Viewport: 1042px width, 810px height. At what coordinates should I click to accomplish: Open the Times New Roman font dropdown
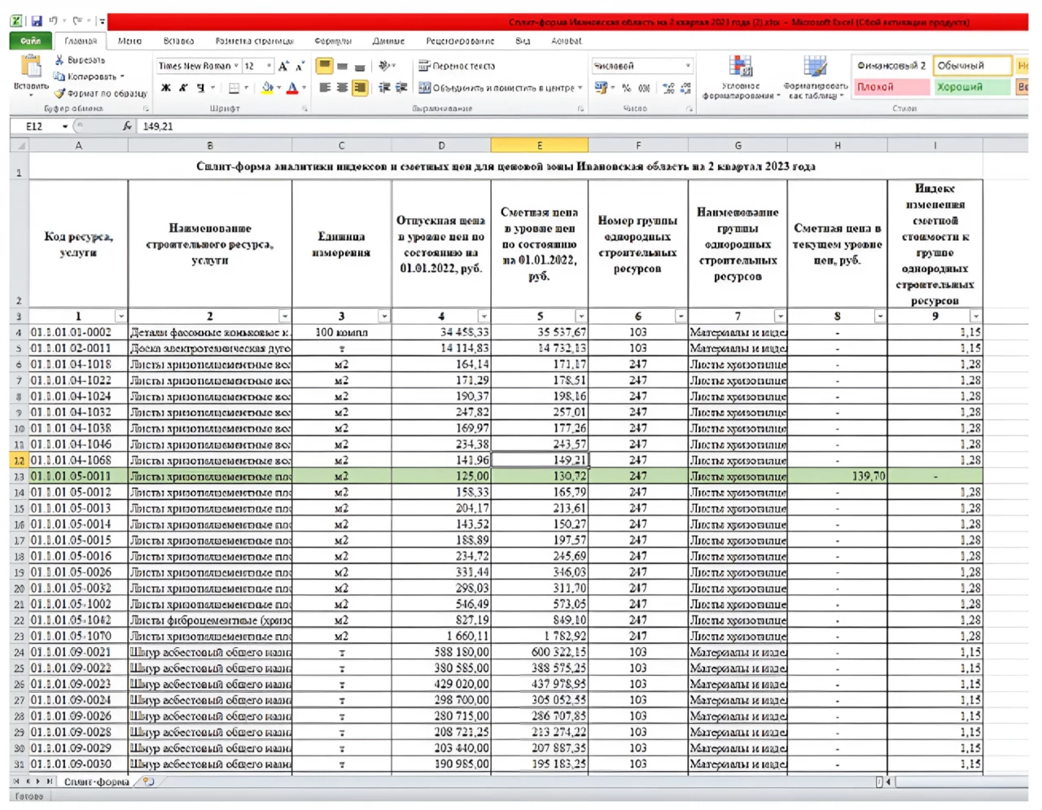(236, 66)
